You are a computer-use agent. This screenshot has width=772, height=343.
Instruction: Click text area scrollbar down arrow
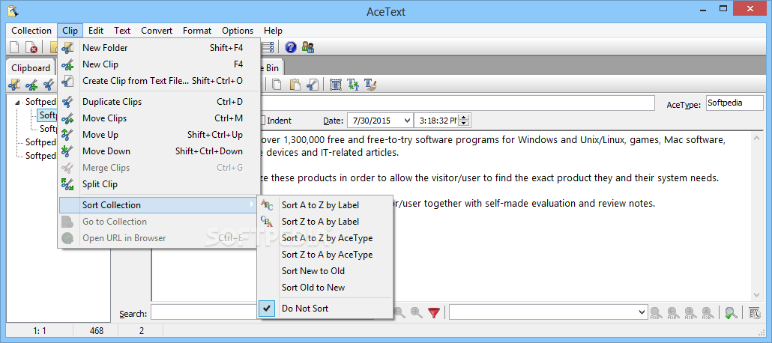pos(757,294)
